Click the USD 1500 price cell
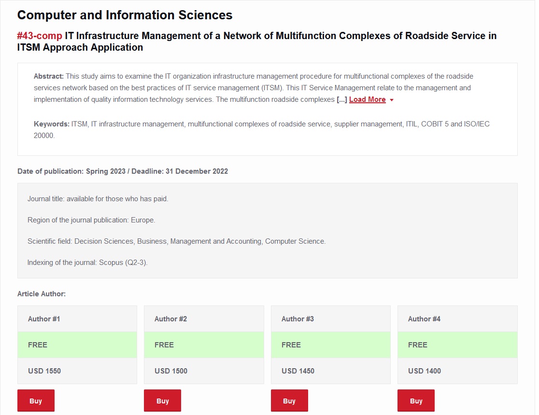This screenshot has width=539, height=415. tap(204, 371)
